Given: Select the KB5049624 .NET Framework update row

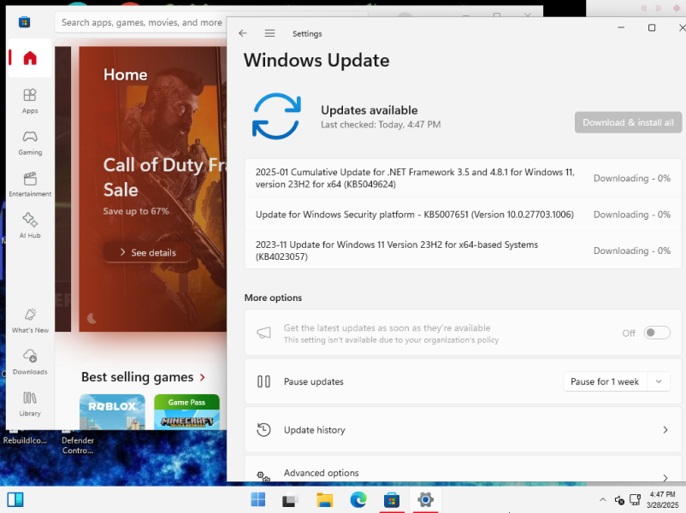Looking at the screenshot, I should pyautogui.click(x=463, y=178).
